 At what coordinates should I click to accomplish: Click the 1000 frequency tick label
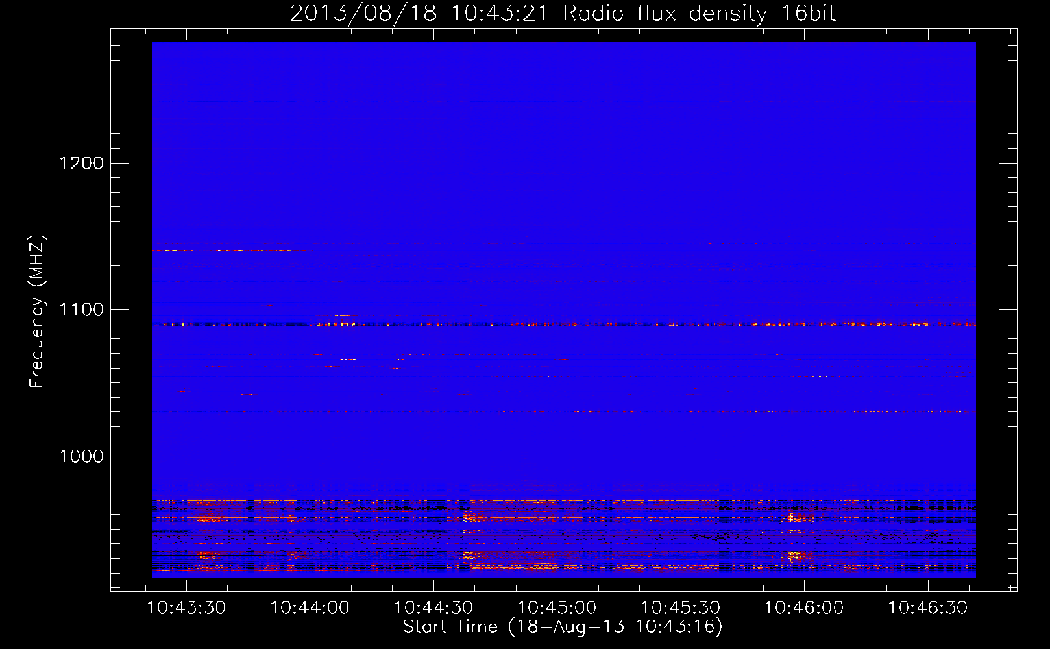[82, 456]
